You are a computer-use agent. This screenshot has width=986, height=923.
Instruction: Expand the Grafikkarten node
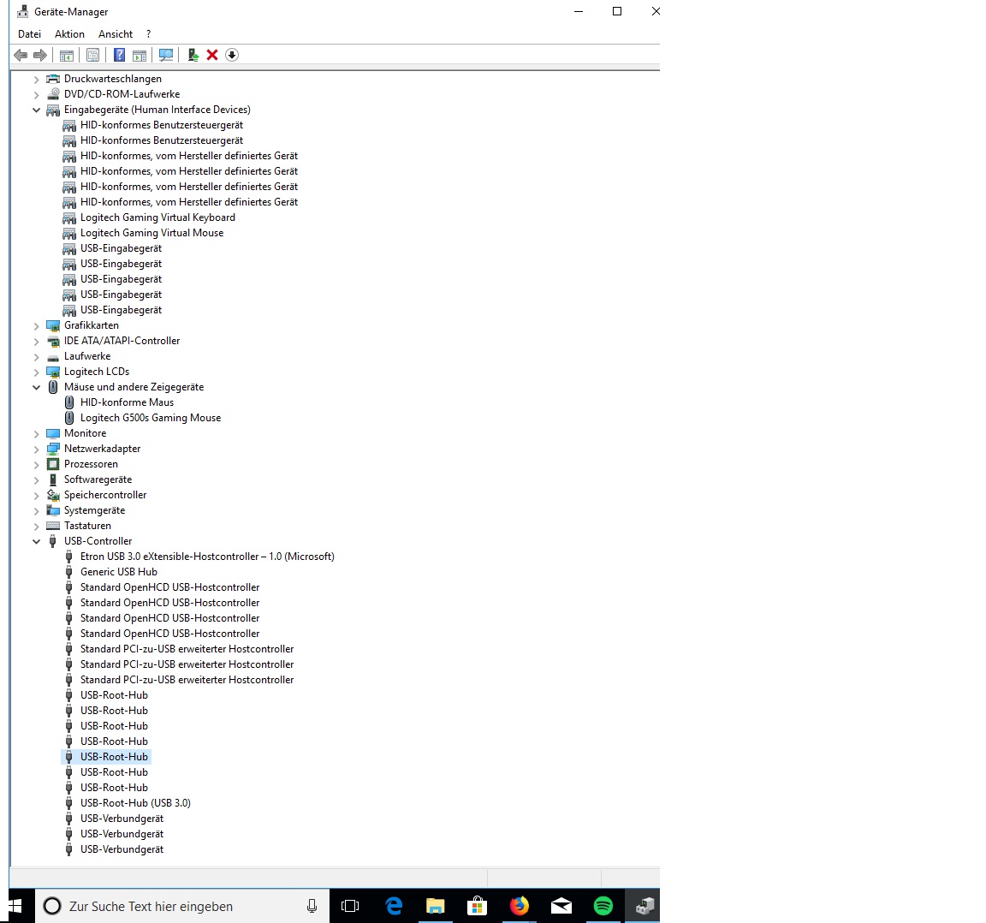[x=37, y=326]
